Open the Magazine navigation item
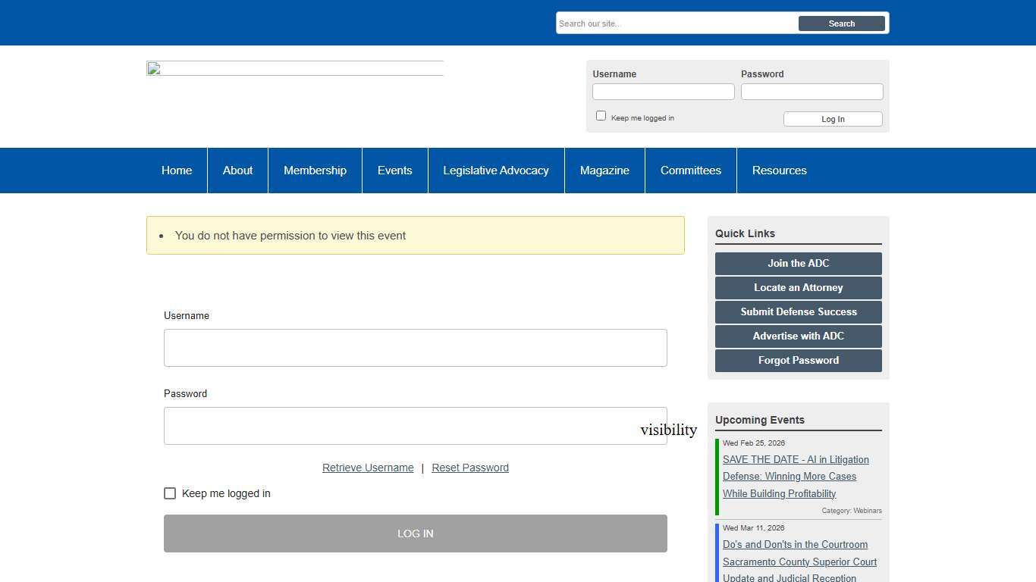 (x=604, y=171)
